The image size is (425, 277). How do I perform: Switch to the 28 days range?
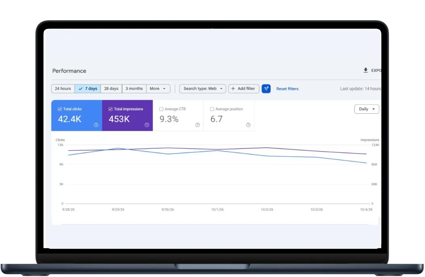[x=111, y=88]
